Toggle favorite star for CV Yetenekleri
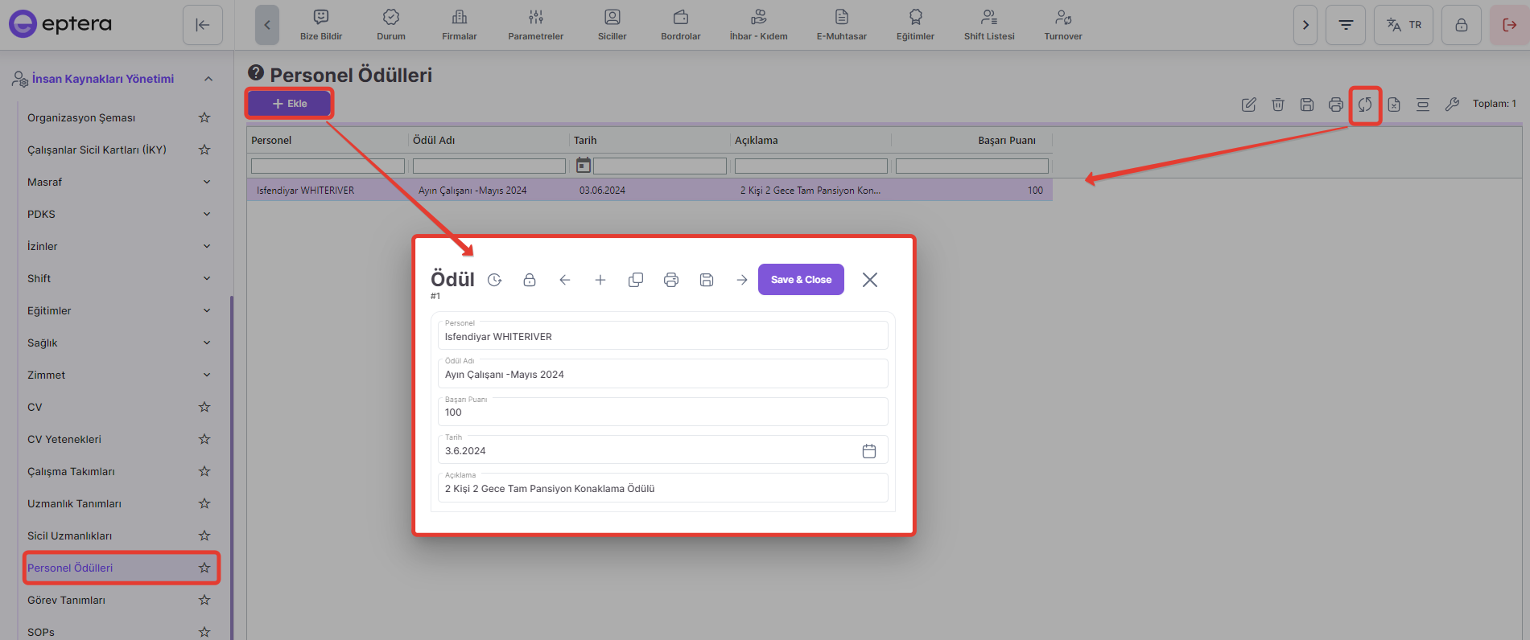Image resolution: width=1530 pixels, height=640 pixels. click(204, 439)
